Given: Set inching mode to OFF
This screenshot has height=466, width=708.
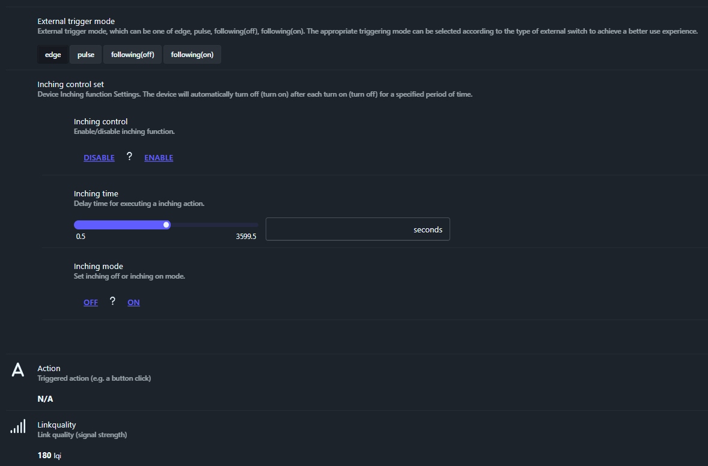Looking at the screenshot, I should click(x=91, y=303).
